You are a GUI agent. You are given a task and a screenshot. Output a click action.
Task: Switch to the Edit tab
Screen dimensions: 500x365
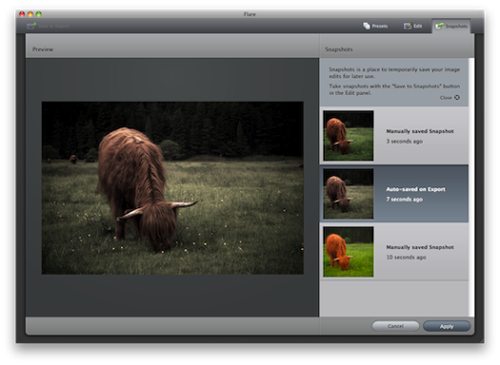(x=413, y=26)
